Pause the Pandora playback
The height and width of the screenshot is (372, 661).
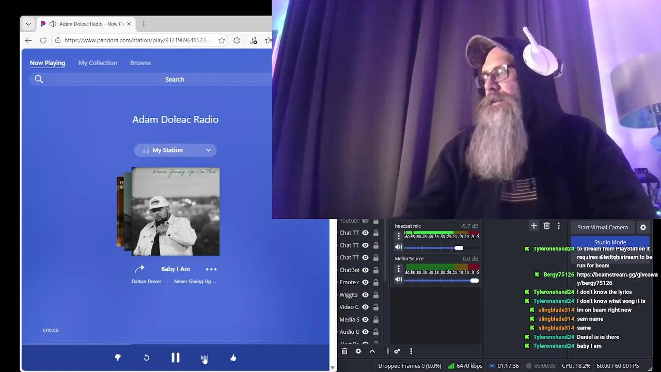pos(176,358)
